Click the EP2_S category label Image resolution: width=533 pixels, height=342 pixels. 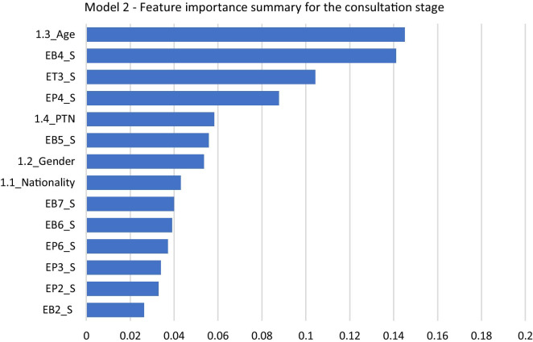[59, 288]
